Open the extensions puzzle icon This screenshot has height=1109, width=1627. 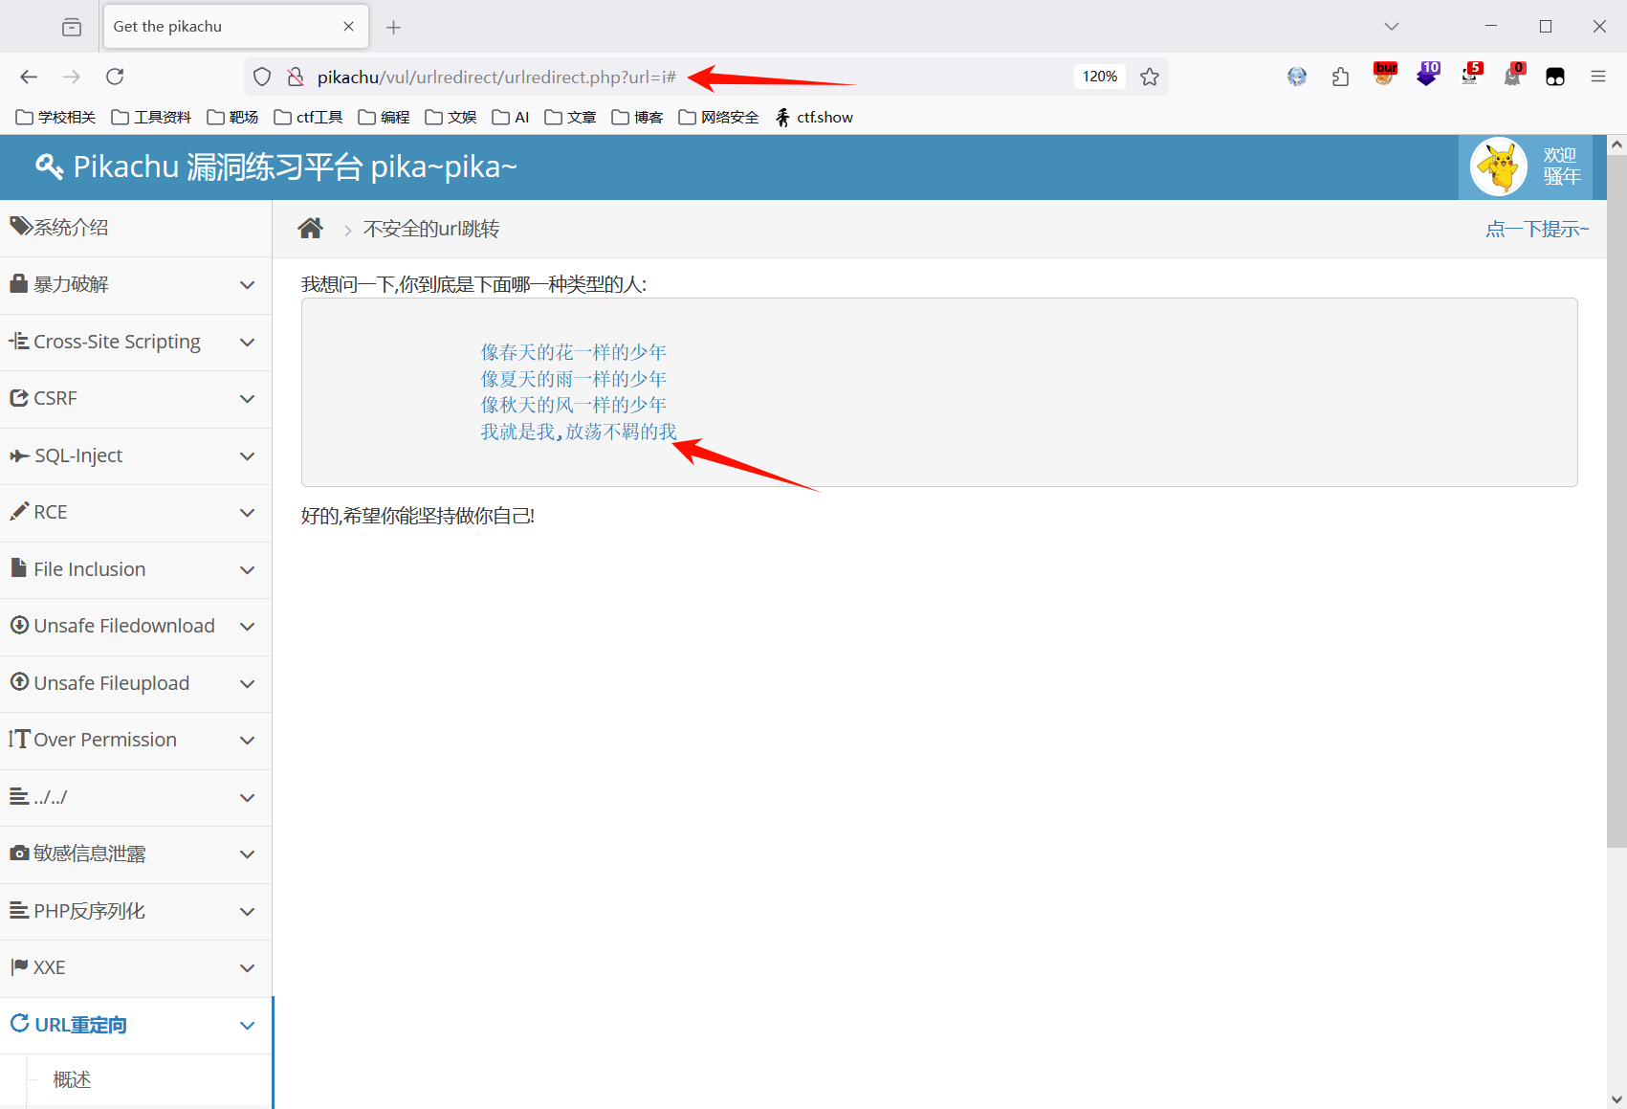(1340, 77)
